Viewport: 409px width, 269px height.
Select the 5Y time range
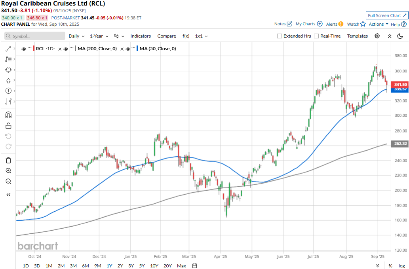pyautogui.click(x=142, y=265)
